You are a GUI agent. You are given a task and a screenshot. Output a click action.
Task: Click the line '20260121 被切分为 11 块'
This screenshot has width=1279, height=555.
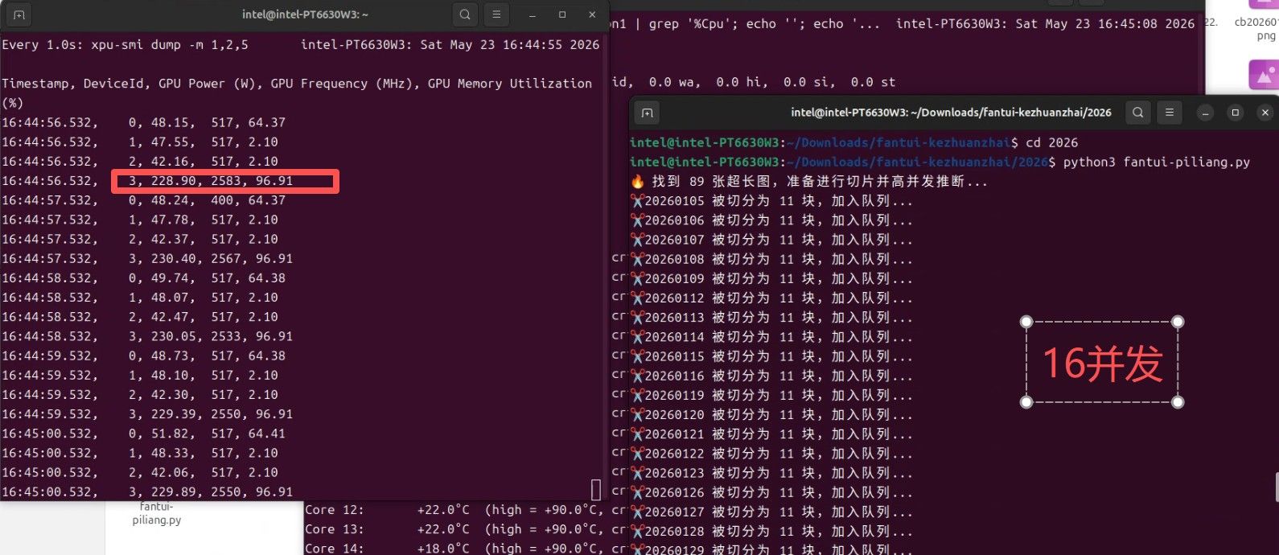pyautogui.click(x=772, y=434)
